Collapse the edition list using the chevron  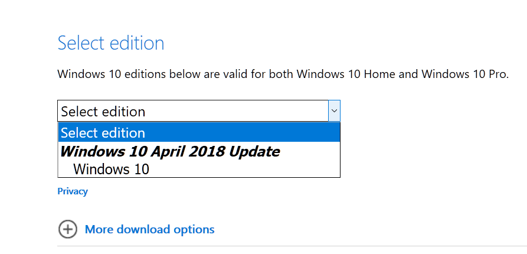334,110
